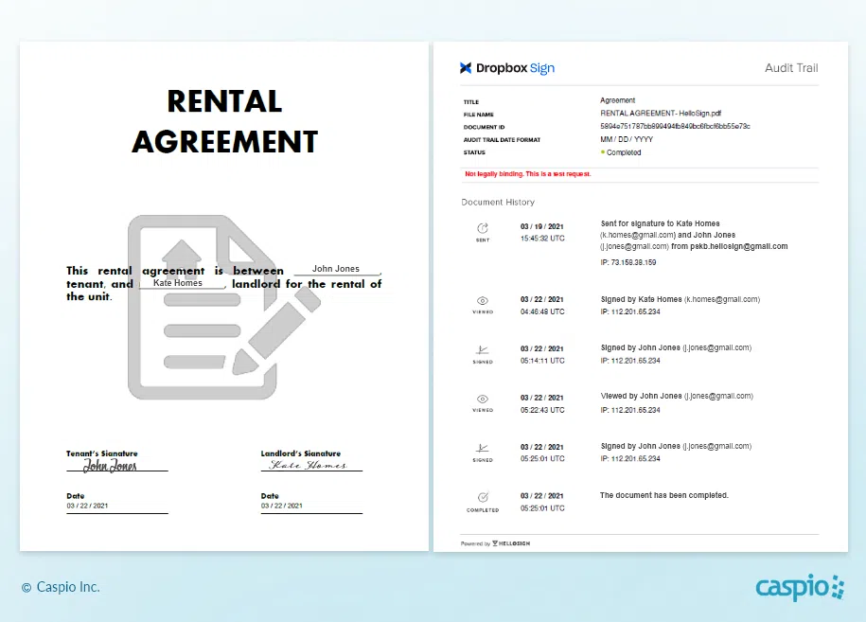Click the Signed icon beside 05:14:11 UTC
This screenshot has height=622, width=866.
click(x=483, y=349)
